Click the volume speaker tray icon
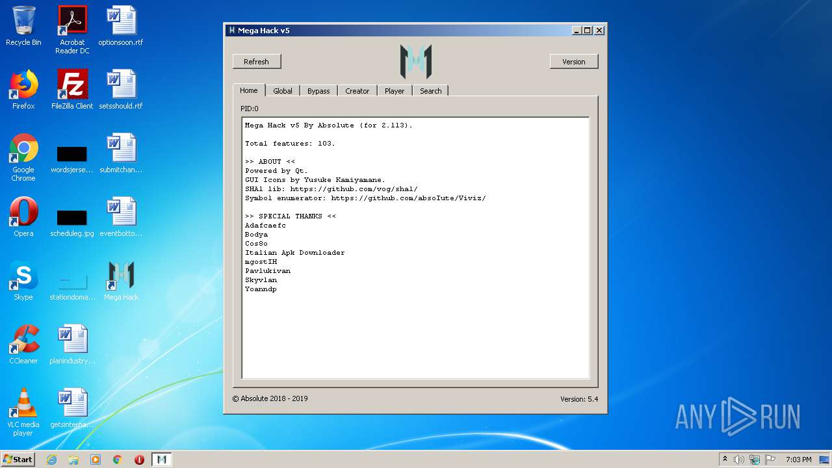 [739, 460]
